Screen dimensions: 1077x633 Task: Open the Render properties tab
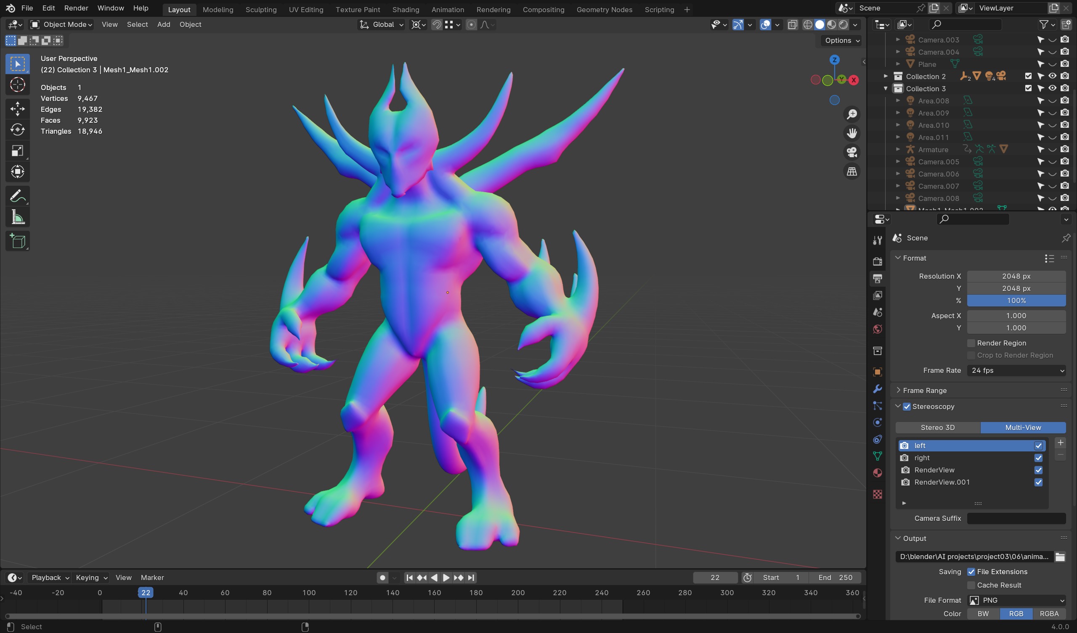[x=878, y=261]
